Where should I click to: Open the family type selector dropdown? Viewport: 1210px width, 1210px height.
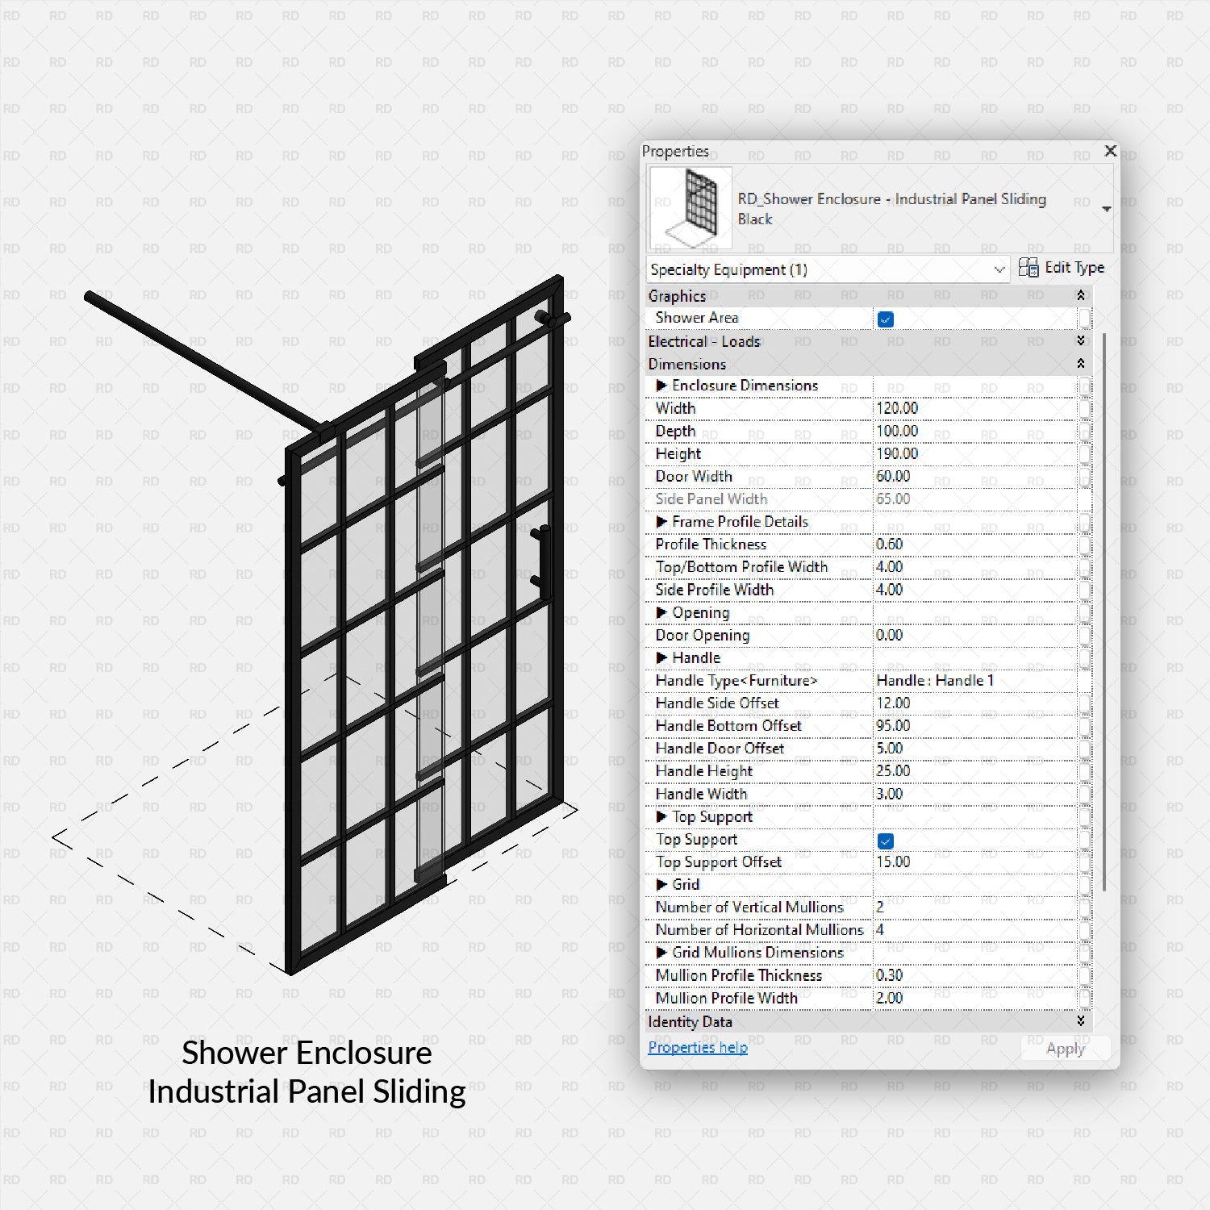(x=1106, y=207)
